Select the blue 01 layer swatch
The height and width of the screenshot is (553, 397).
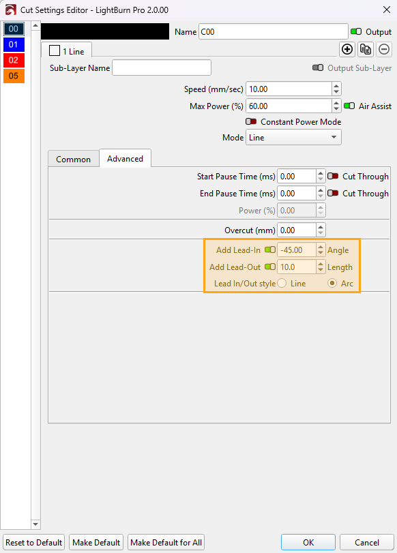pos(14,44)
